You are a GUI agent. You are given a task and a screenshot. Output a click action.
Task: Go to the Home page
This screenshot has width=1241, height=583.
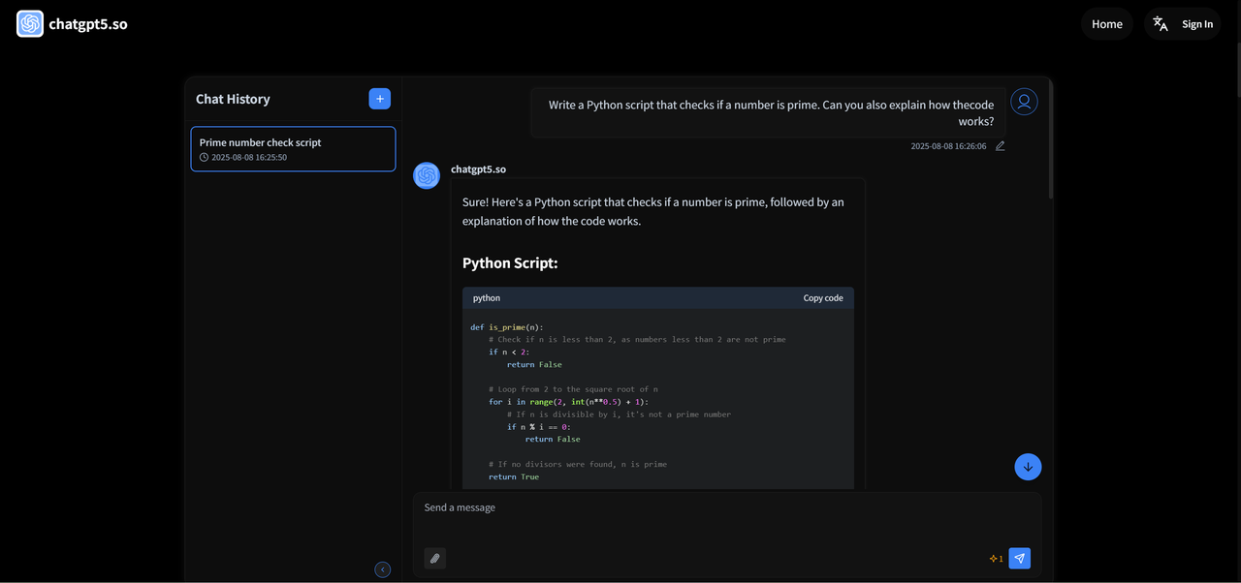[x=1107, y=23]
